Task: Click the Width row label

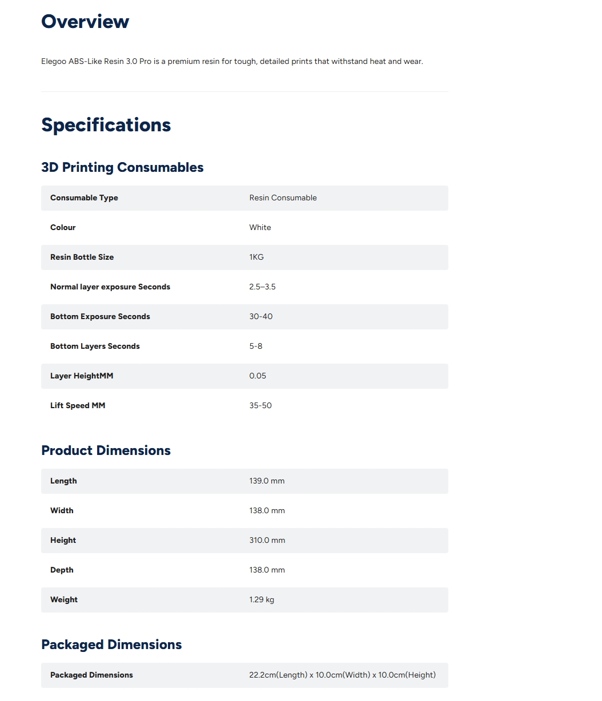Action: [x=62, y=511]
